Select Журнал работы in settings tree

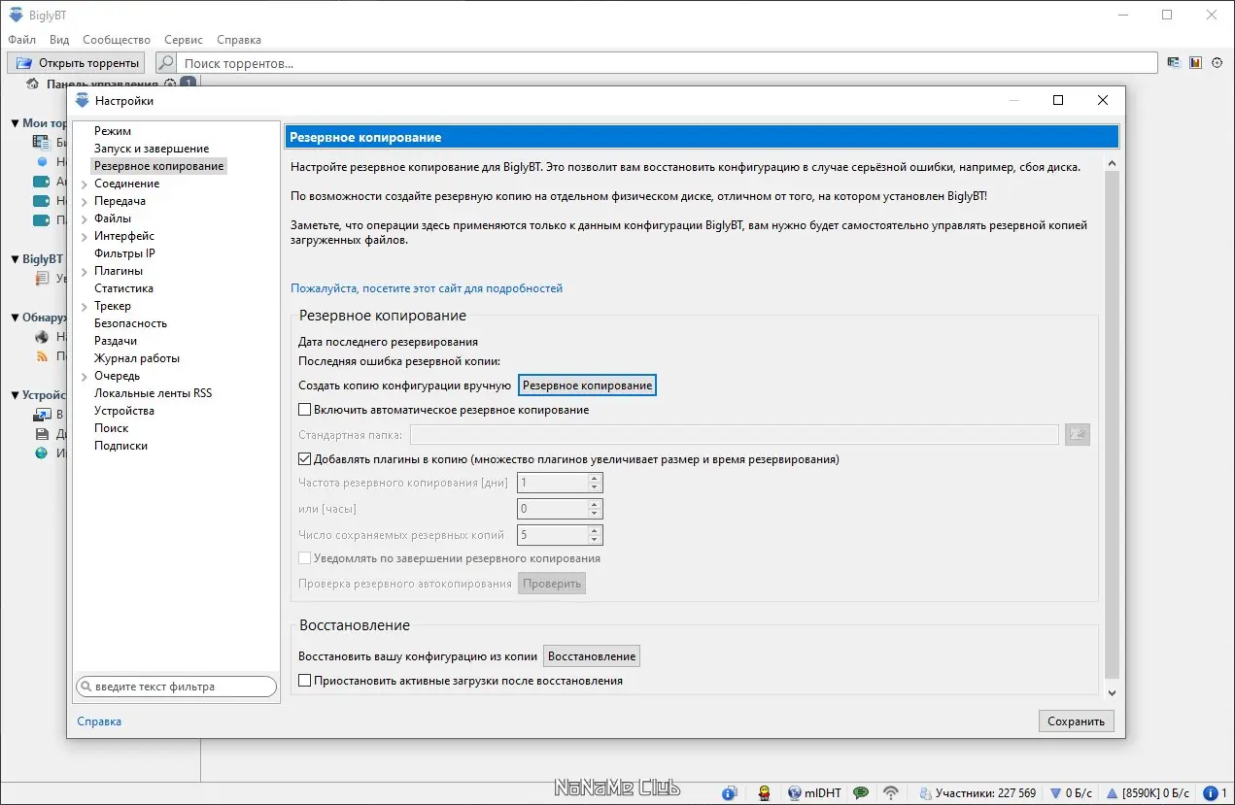[137, 358]
